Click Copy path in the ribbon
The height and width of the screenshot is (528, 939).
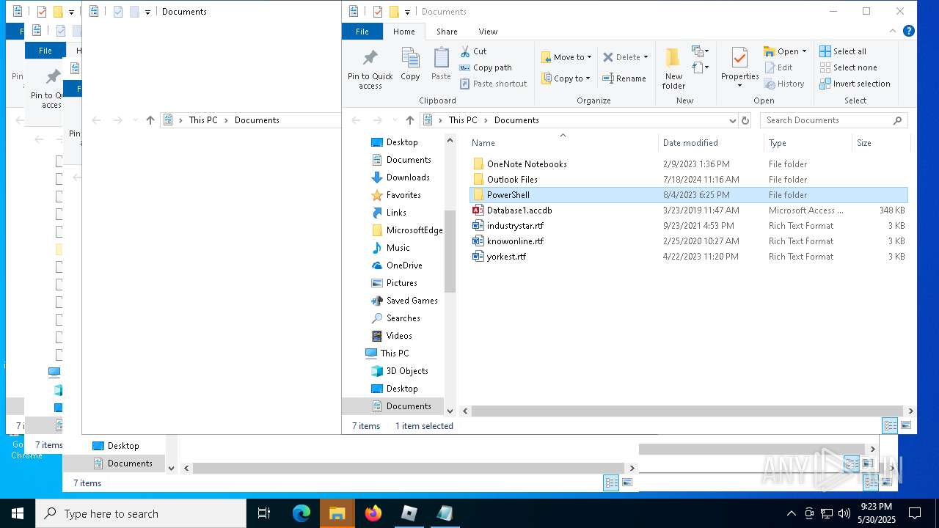[x=485, y=67]
